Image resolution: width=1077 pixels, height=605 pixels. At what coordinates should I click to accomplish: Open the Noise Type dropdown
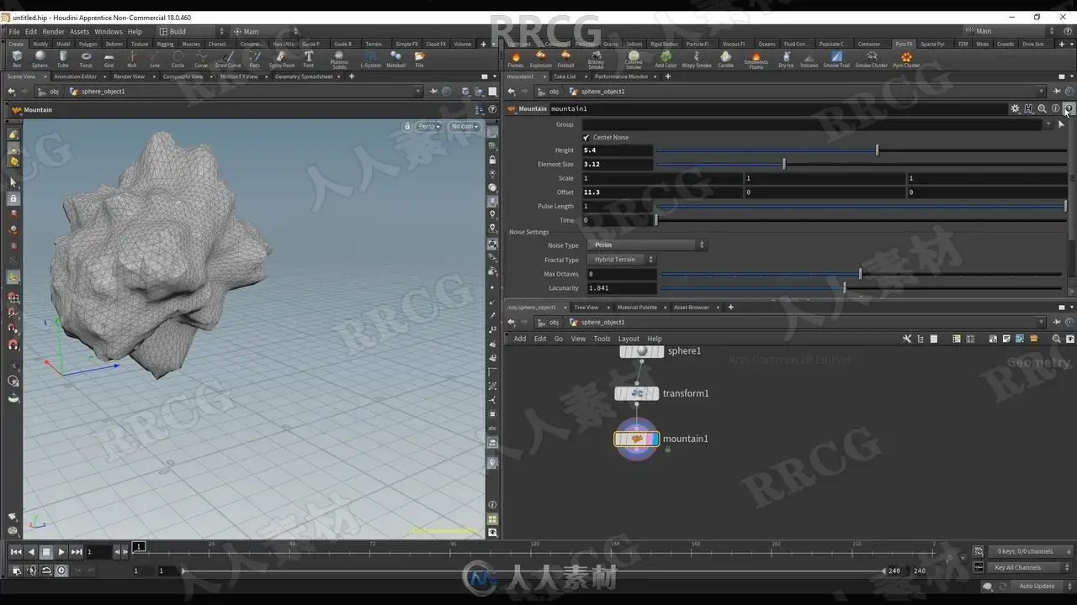coord(646,245)
